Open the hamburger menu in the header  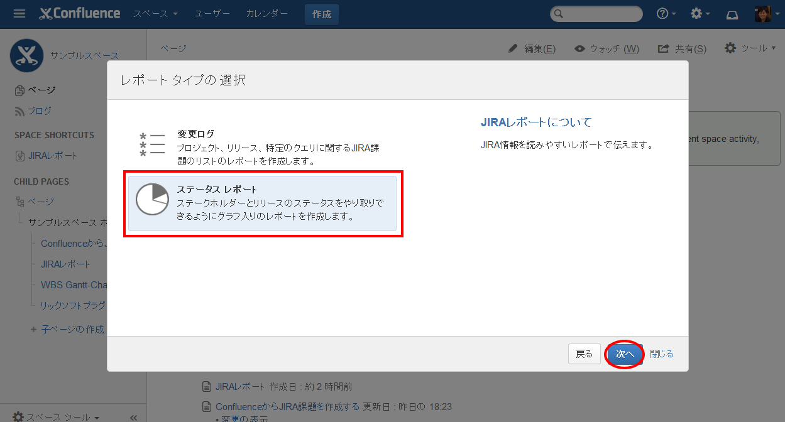pyautogui.click(x=19, y=13)
